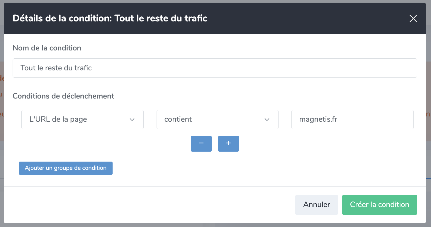The width and height of the screenshot is (431, 227).
Task: Click the "Détails de la condition" dialog title
Action: 110,18
